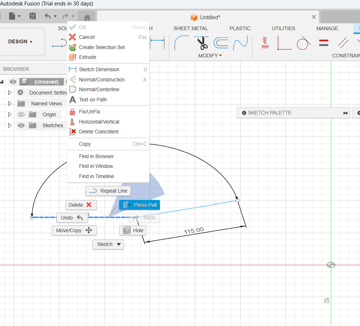Choose Sketch Dimension in the context menu
360x326 pixels.
(x=108, y=69)
